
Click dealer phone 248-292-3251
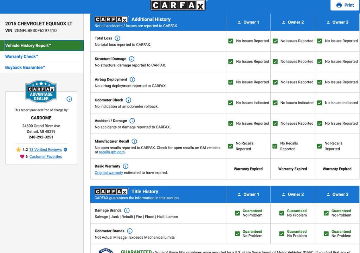coord(41,137)
